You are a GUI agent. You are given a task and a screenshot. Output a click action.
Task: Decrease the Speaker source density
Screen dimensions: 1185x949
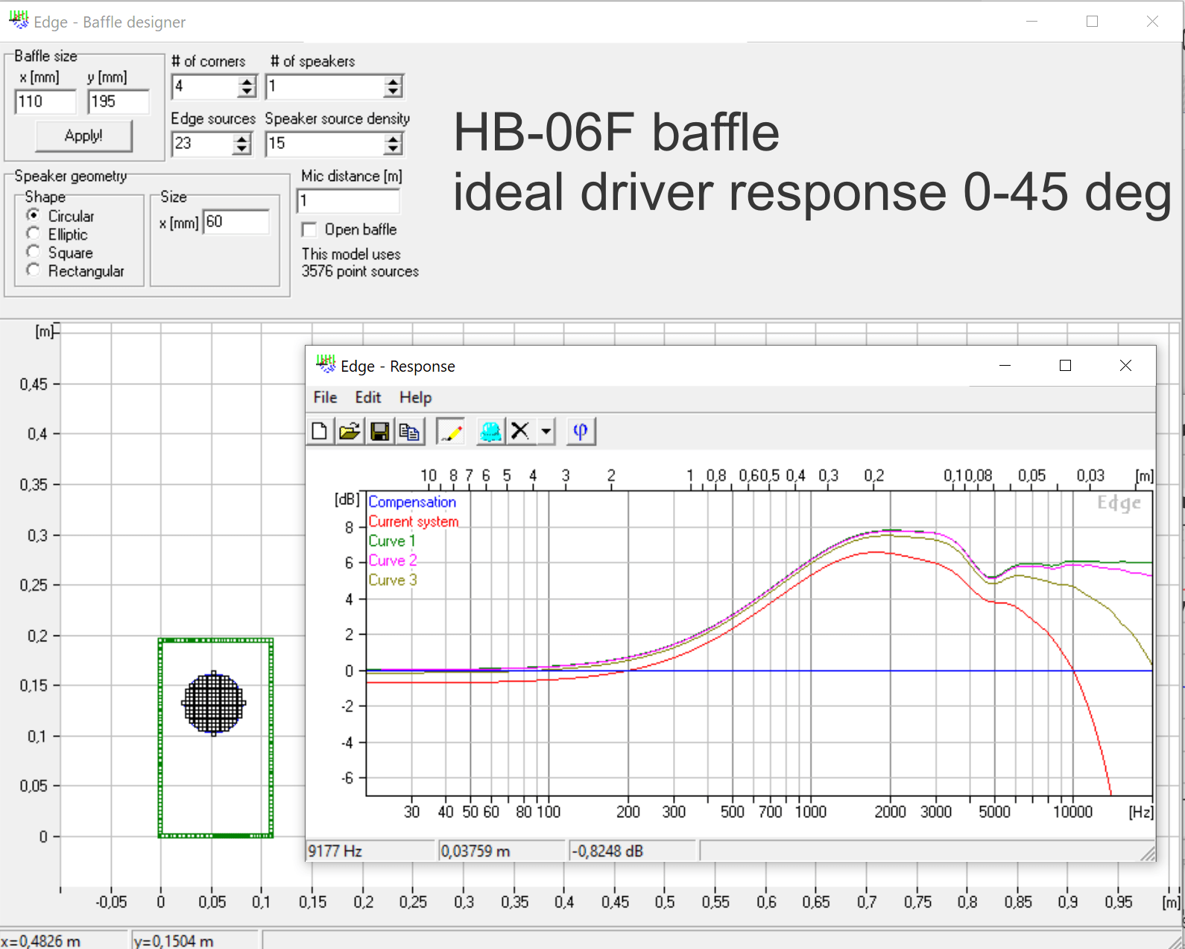click(x=394, y=149)
